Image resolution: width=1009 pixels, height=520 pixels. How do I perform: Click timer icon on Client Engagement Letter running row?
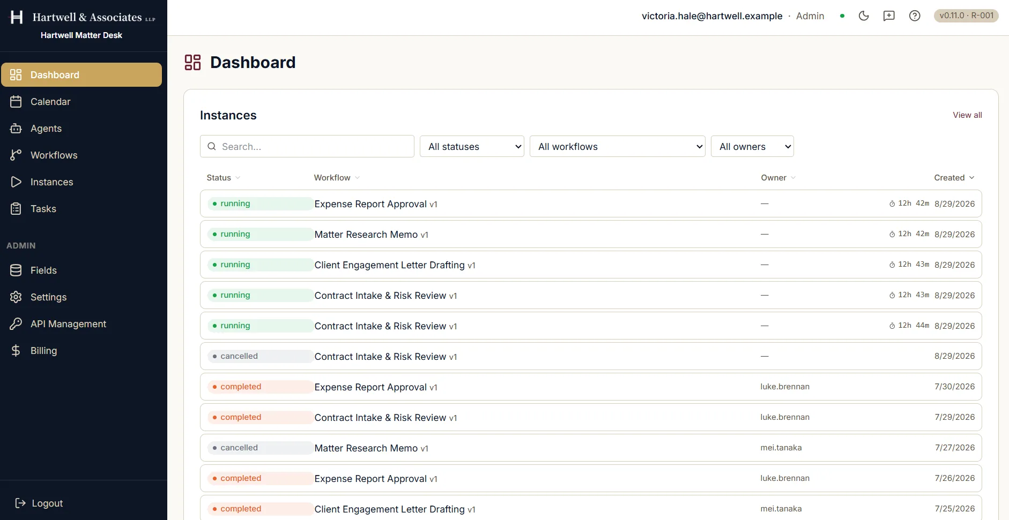click(892, 265)
